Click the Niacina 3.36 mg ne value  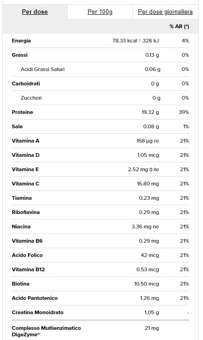coord(145,227)
